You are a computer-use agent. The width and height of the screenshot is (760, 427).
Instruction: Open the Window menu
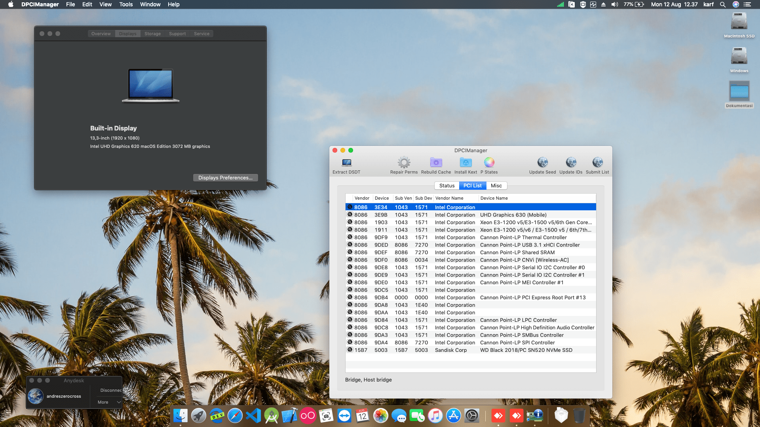[150, 4]
